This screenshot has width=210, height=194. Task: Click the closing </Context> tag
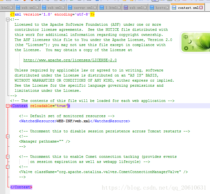pyautogui.click(x=21, y=187)
